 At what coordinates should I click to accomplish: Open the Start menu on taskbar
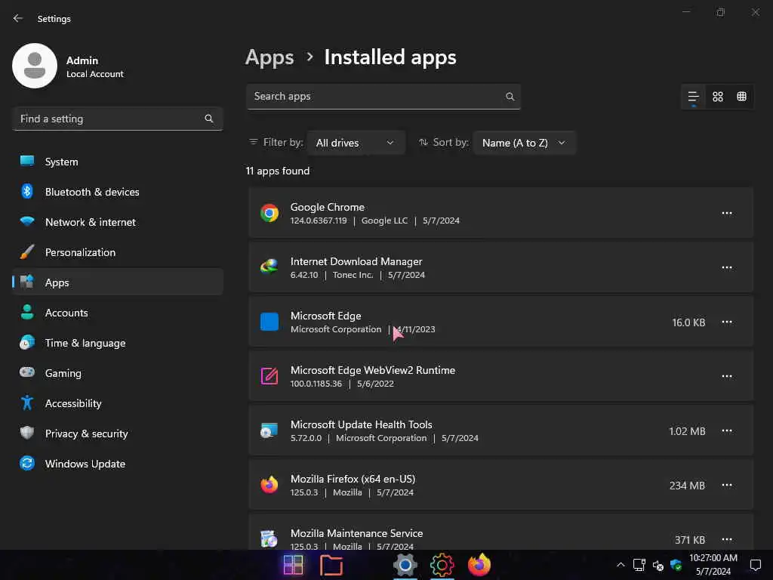(293, 565)
